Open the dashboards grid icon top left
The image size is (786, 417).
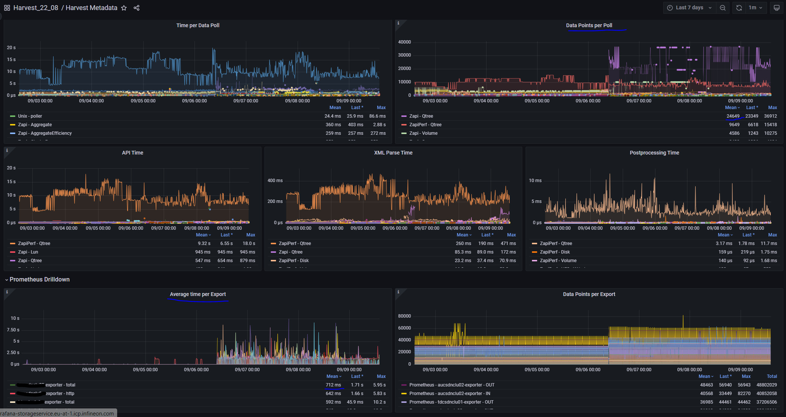[x=6, y=7]
